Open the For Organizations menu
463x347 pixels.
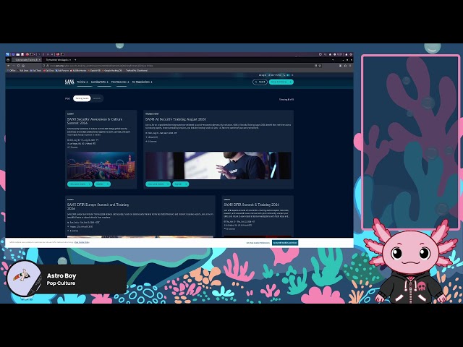tap(143, 82)
